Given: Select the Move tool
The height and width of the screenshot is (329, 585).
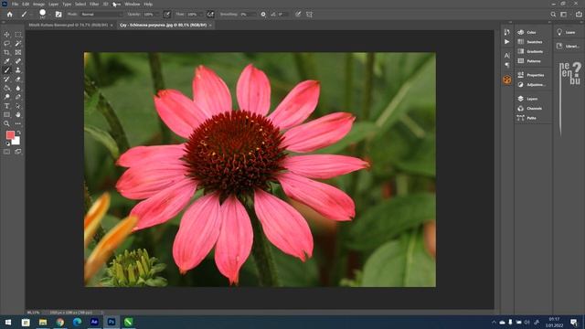Looking at the screenshot, I should tap(6, 35).
